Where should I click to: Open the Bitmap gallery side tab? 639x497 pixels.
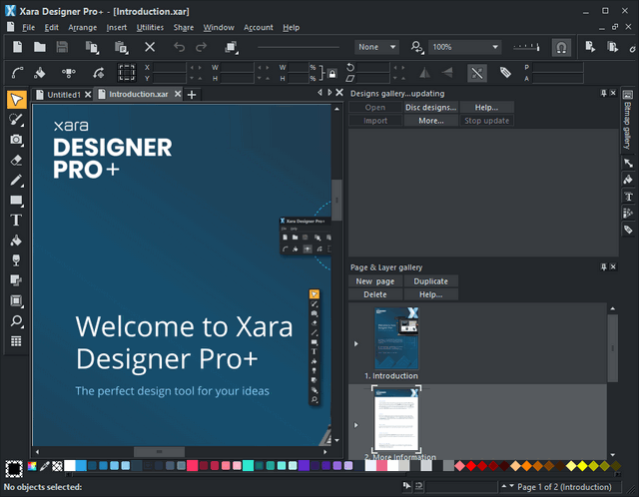(x=628, y=120)
